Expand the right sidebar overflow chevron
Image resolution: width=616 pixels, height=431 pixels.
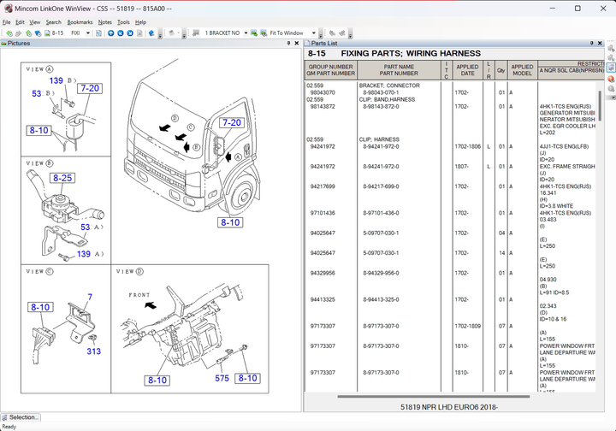(612, 97)
